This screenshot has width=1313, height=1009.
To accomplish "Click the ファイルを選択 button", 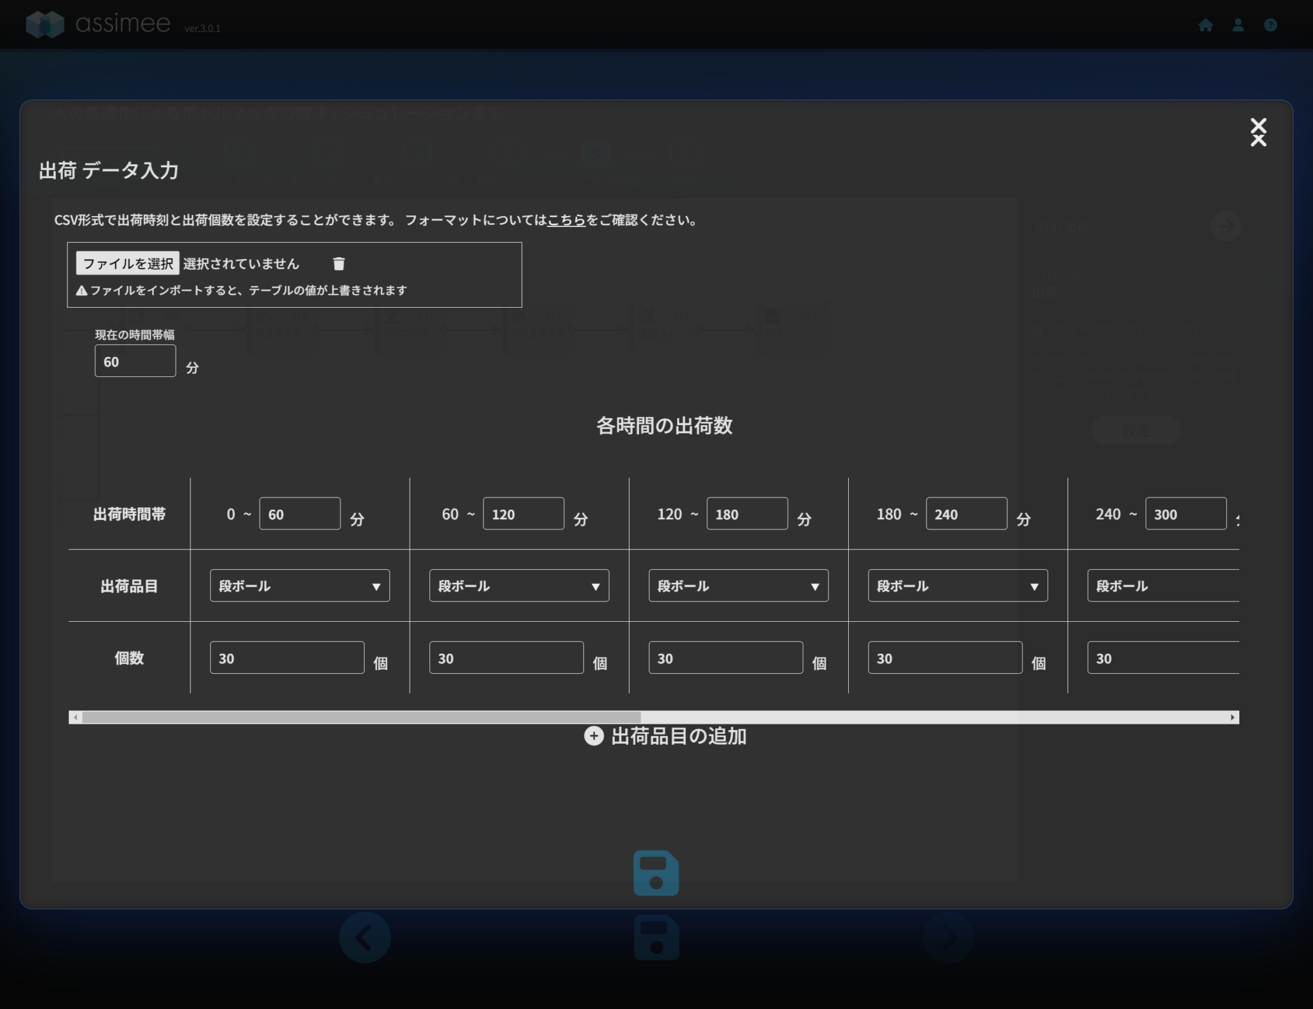I will [128, 263].
